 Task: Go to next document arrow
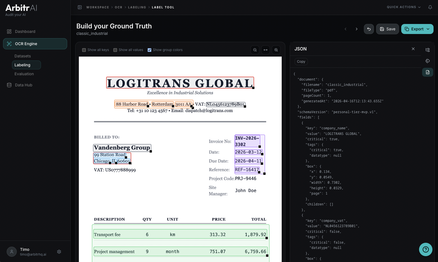coord(357,29)
